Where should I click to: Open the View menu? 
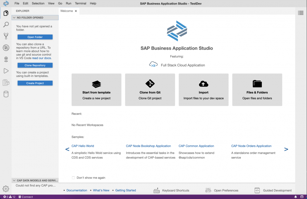[51, 3]
